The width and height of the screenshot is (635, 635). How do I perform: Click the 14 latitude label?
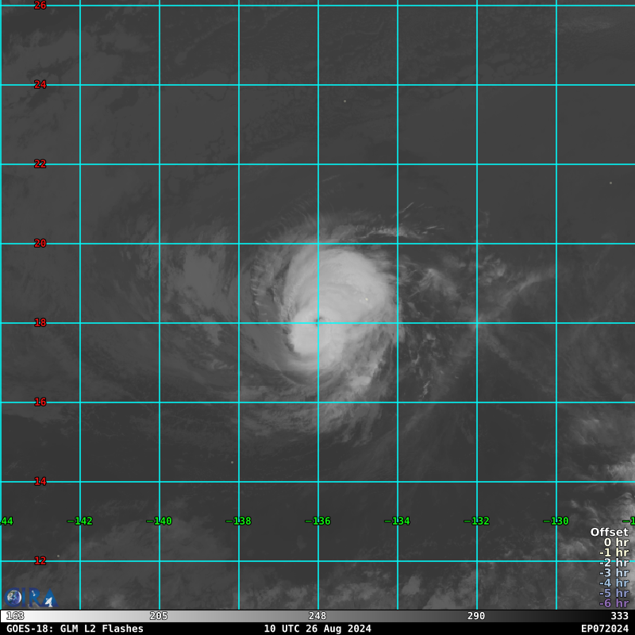(x=40, y=482)
